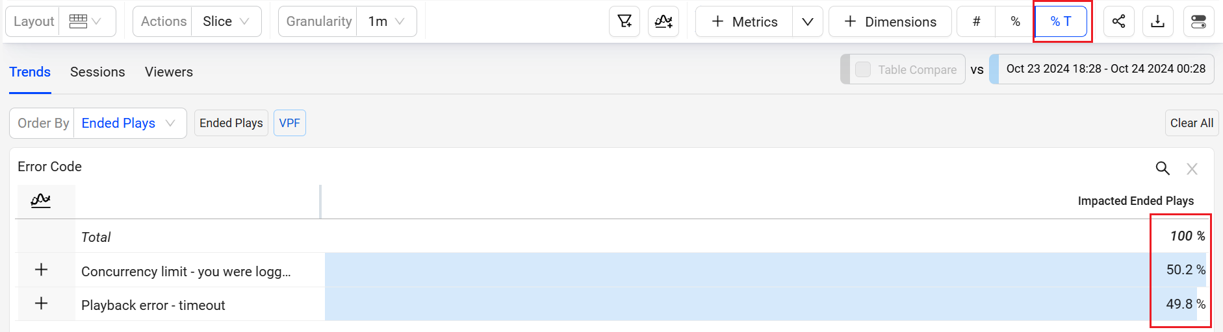Switch to the Viewers tab

click(169, 72)
